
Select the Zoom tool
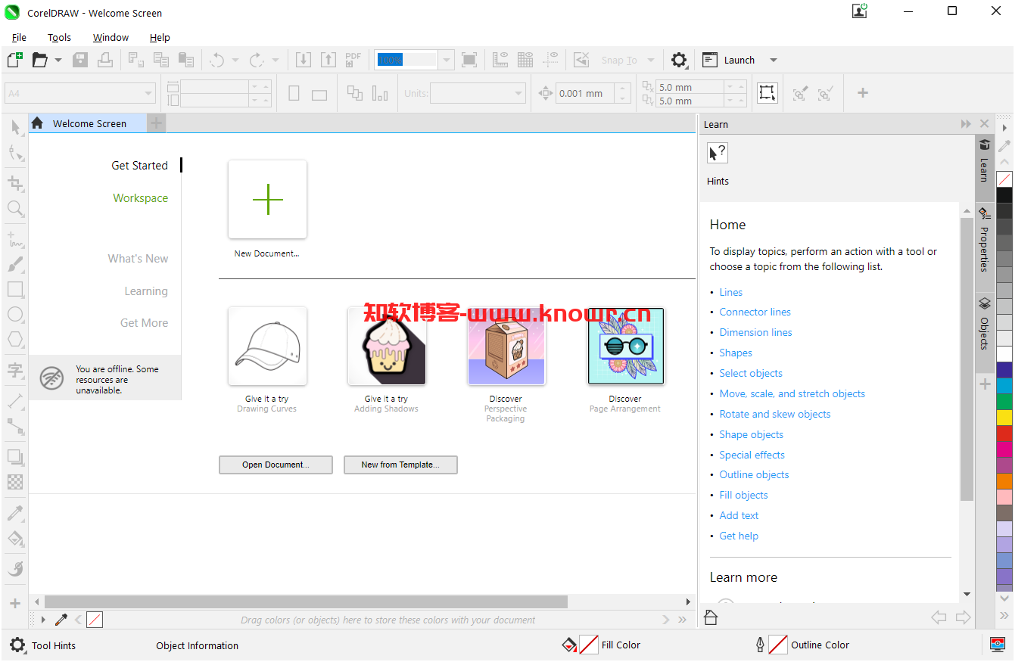tap(15, 208)
